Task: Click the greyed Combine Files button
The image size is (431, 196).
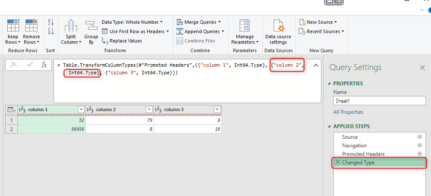Action: pyautogui.click(x=196, y=40)
